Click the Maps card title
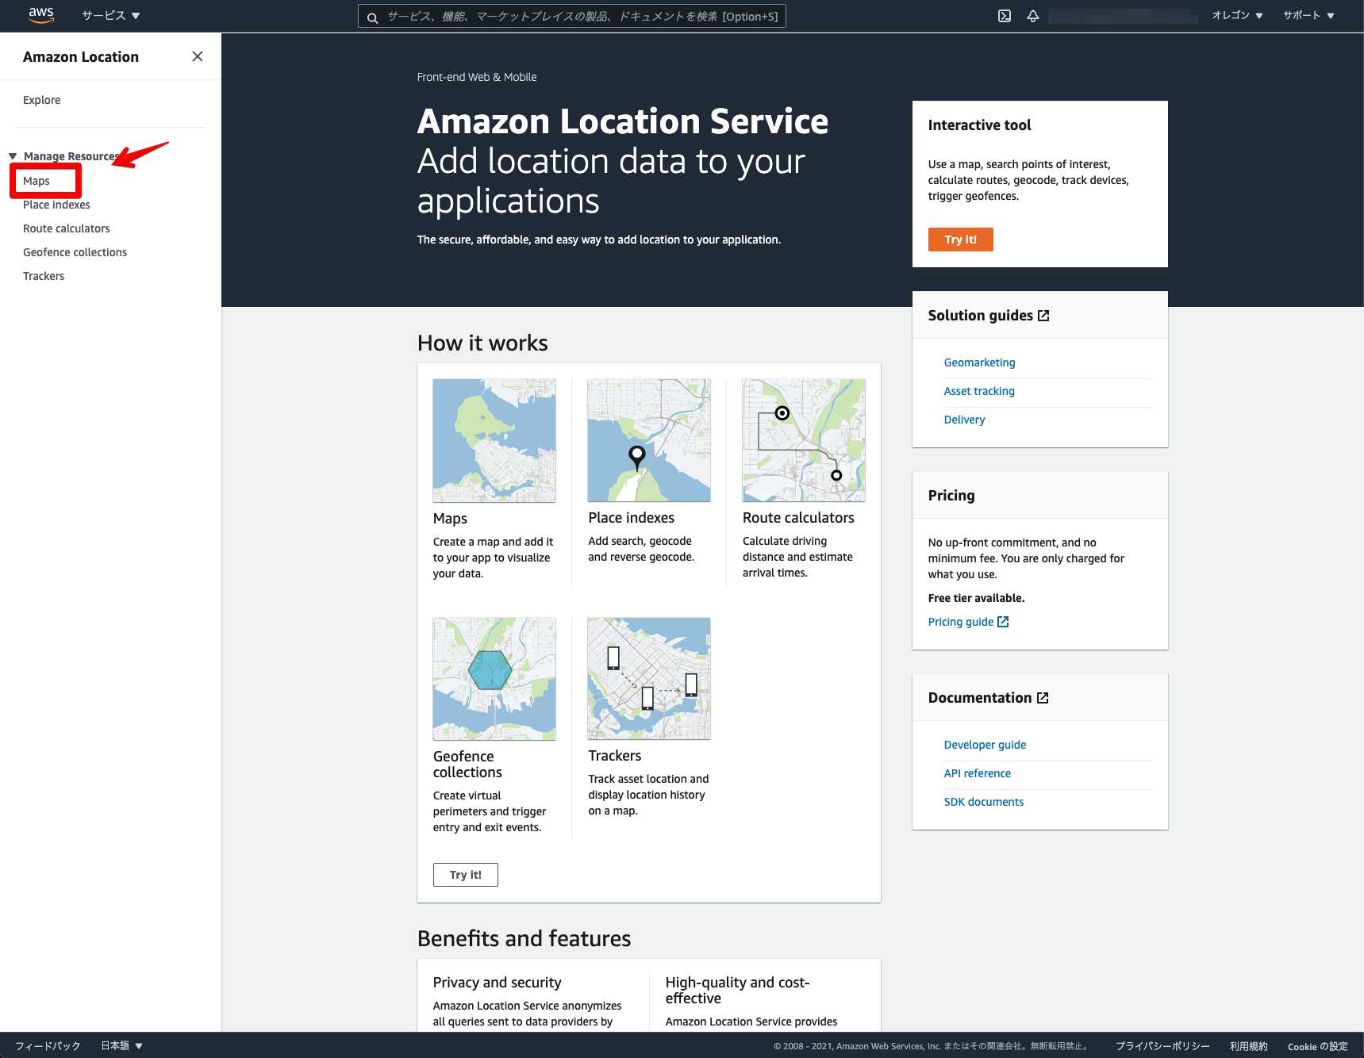 click(x=450, y=519)
